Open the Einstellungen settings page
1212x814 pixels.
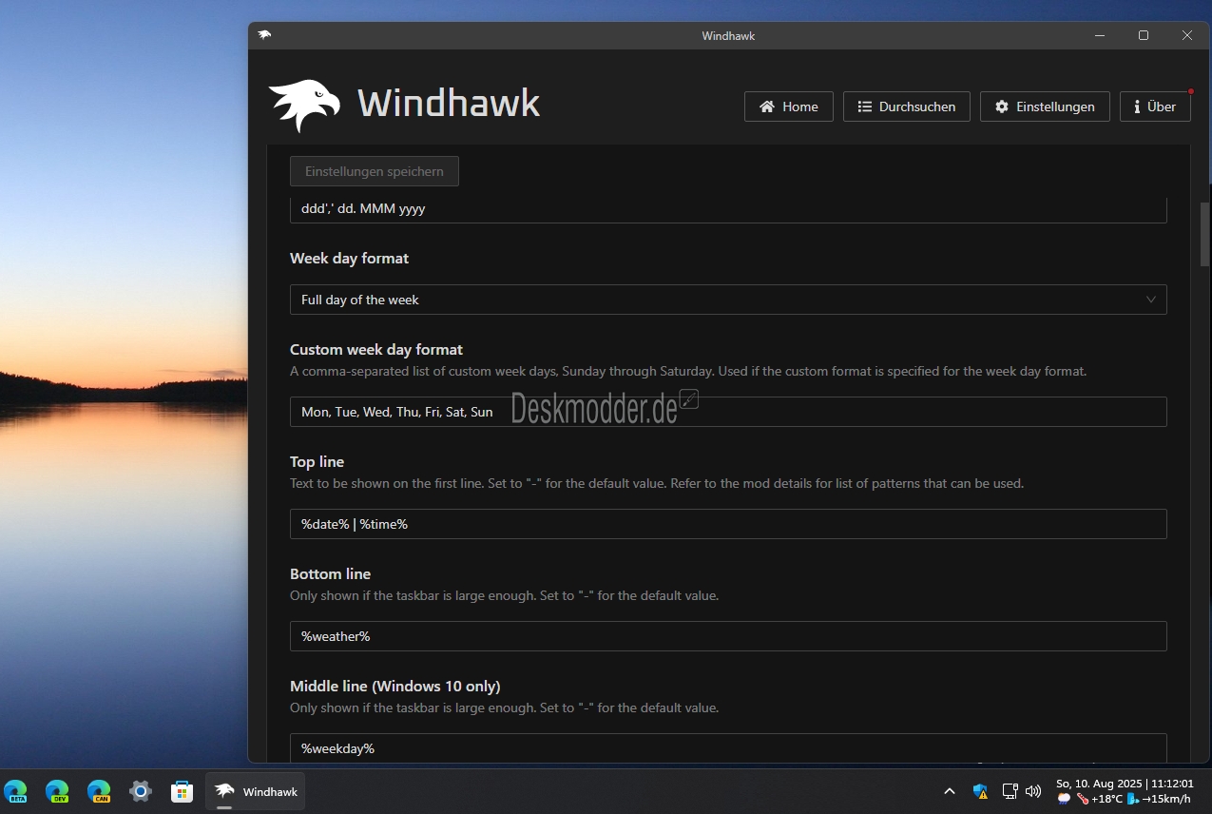pos(1045,107)
